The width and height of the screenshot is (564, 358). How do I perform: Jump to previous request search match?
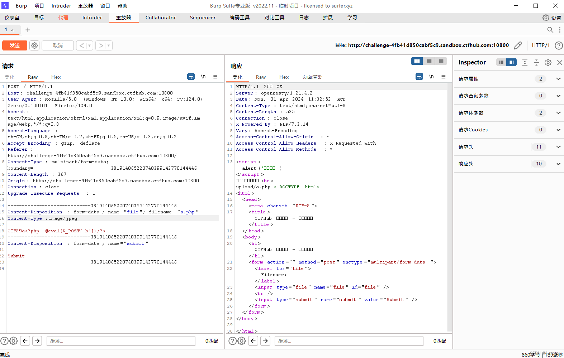click(25, 341)
